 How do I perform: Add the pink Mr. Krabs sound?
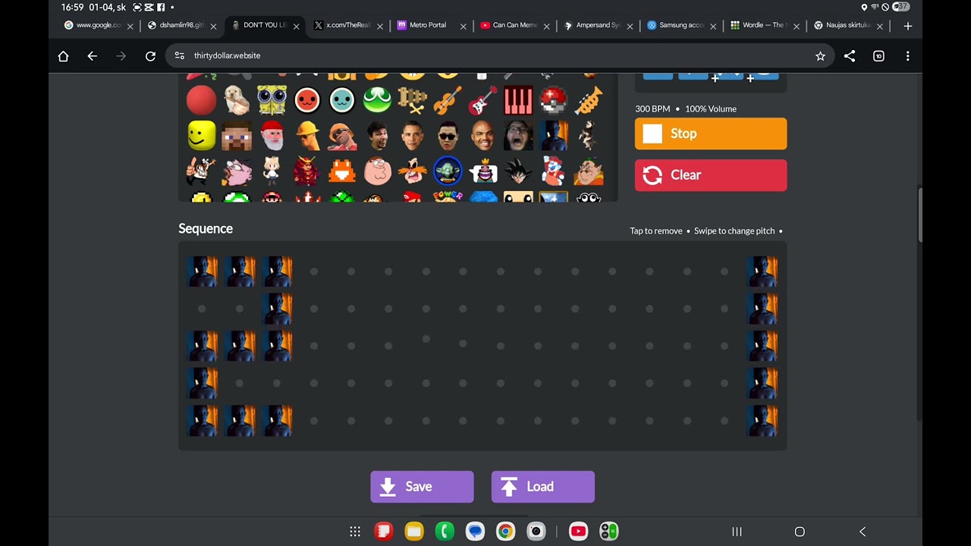coord(237,171)
